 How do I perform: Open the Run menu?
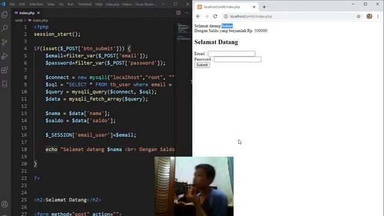pos(71,4)
